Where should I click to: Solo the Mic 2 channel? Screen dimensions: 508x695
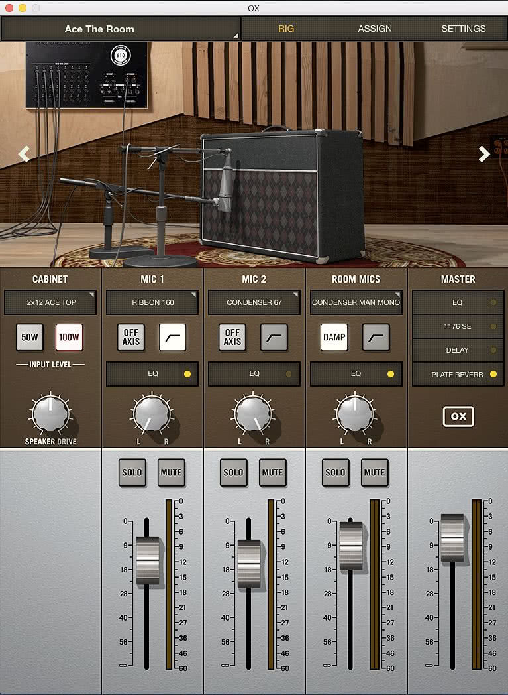234,472
